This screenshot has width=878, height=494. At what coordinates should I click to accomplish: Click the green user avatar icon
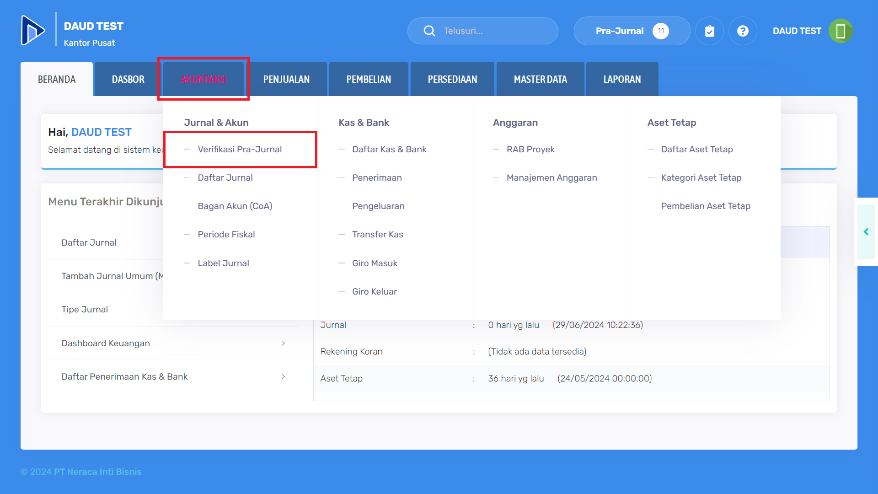(x=841, y=31)
